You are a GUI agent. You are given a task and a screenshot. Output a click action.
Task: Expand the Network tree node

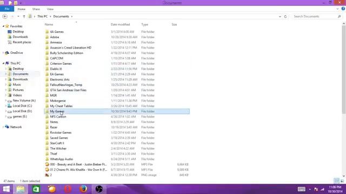coord(3,127)
